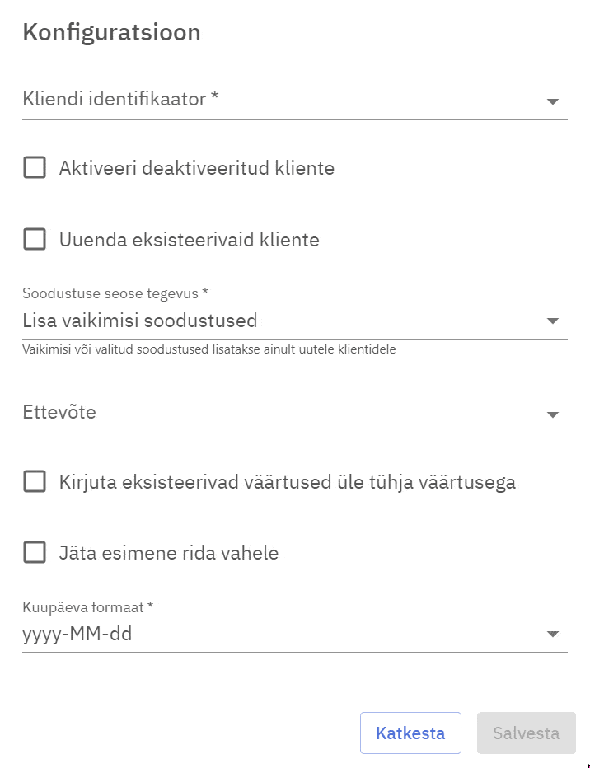Click the Soodustuse seose tegevus dropdown arrow

click(x=552, y=321)
